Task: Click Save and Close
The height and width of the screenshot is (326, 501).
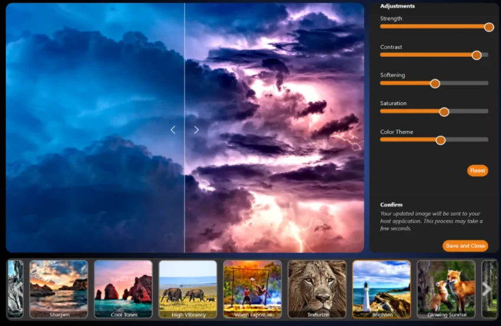Action: click(465, 246)
